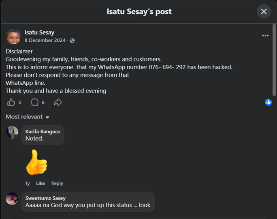The image size is (277, 219).
Task: View reactions via blue like badge
Action: pos(268,102)
